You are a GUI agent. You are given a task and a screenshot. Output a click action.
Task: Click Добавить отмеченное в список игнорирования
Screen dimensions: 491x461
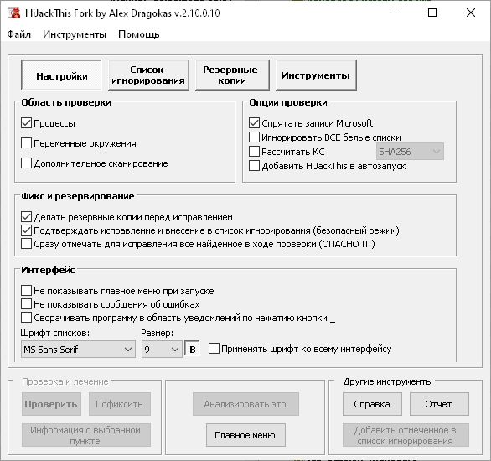click(406, 435)
